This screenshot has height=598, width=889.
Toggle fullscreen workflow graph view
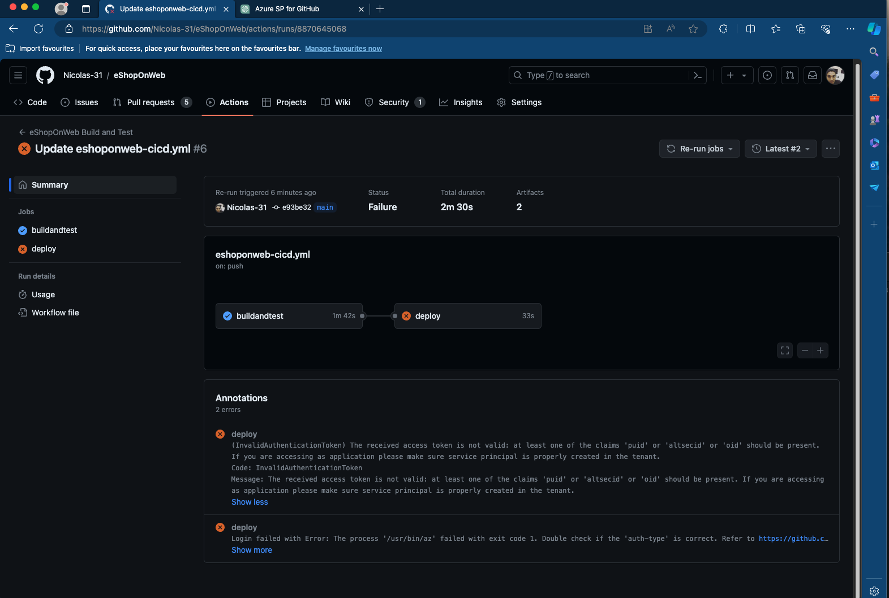785,350
